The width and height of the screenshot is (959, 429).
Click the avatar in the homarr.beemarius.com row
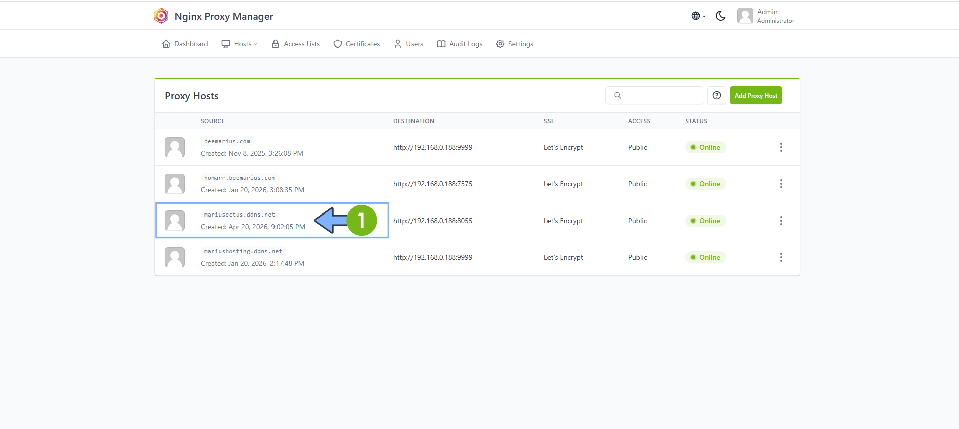pyautogui.click(x=175, y=184)
